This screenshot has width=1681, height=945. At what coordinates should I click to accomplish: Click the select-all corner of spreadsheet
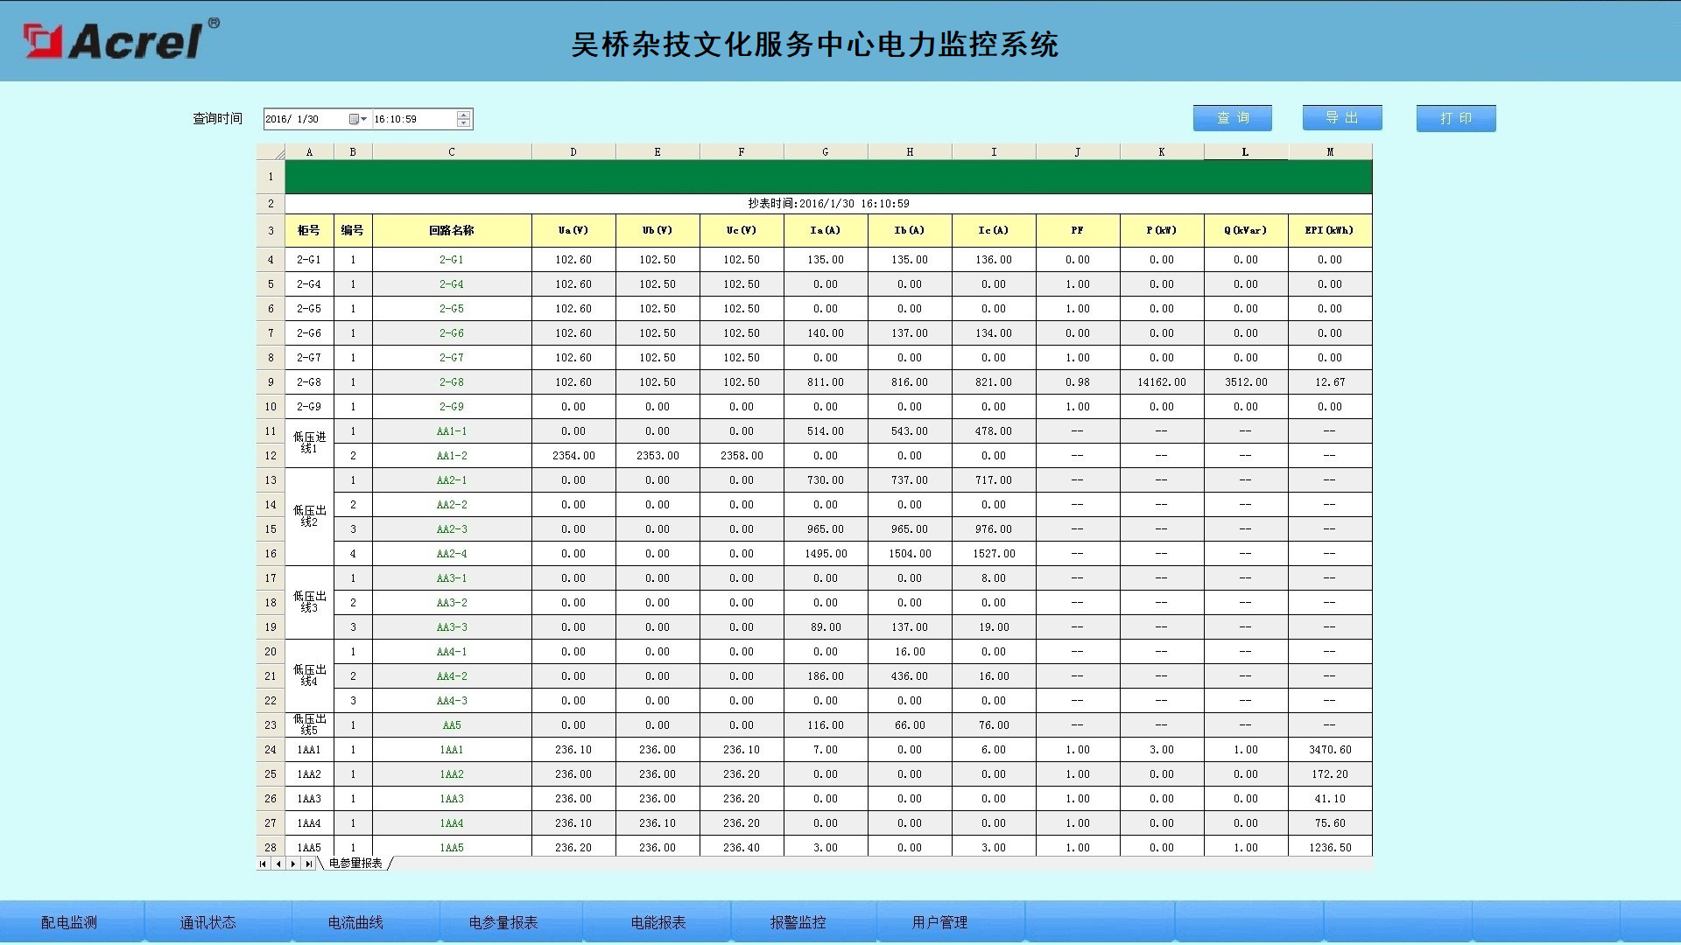[271, 152]
